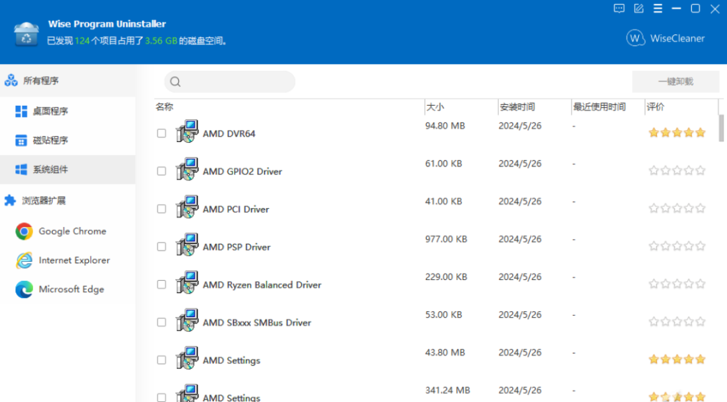This screenshot has width=727, height=402.
Task: Click the 系统组件 Windows logo icon
Action: click(x=21, y=169)
